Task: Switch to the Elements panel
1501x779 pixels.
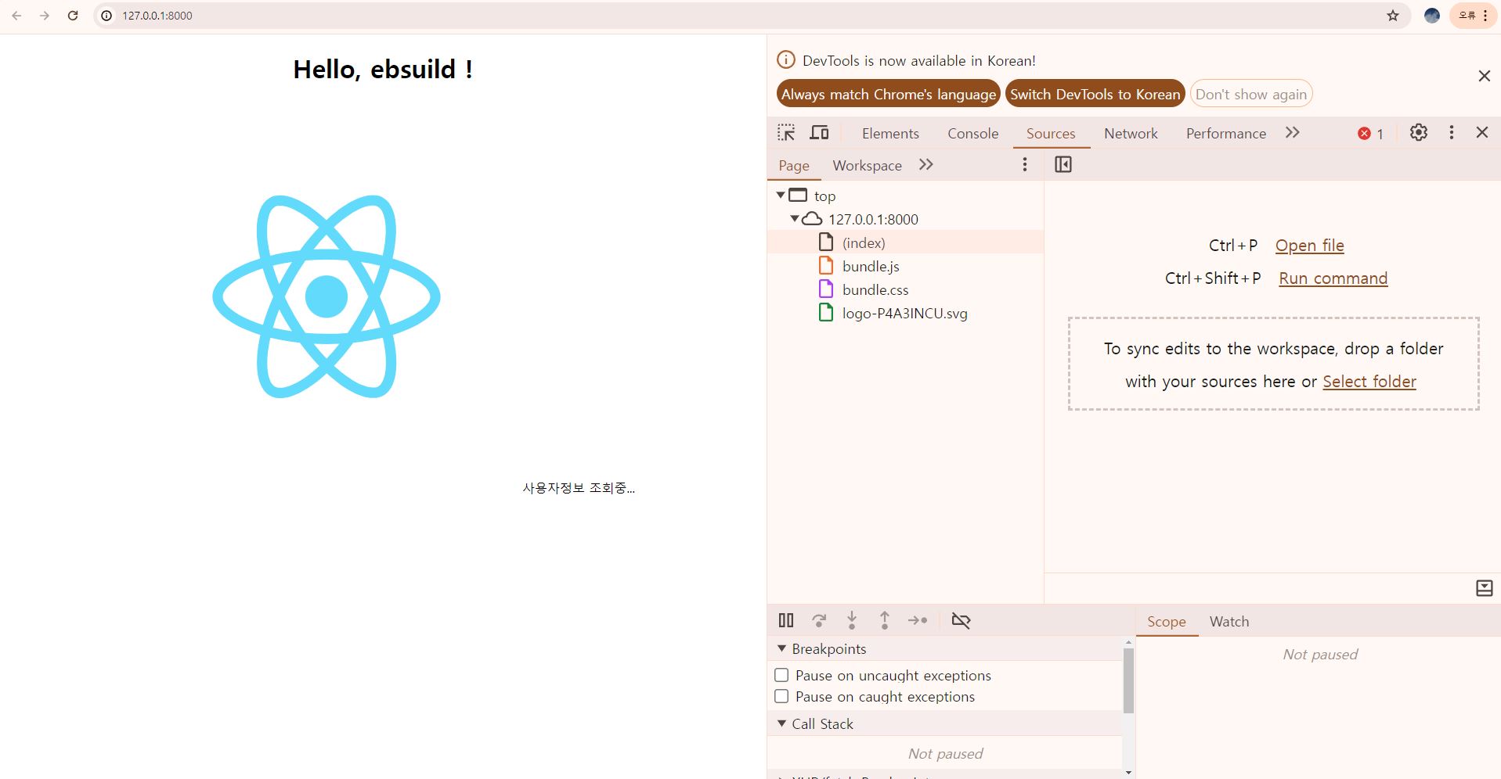Action: [890, 134]
